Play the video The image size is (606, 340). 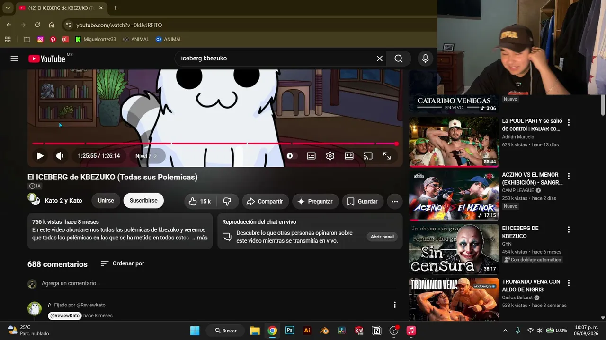[x=40, y=156]
